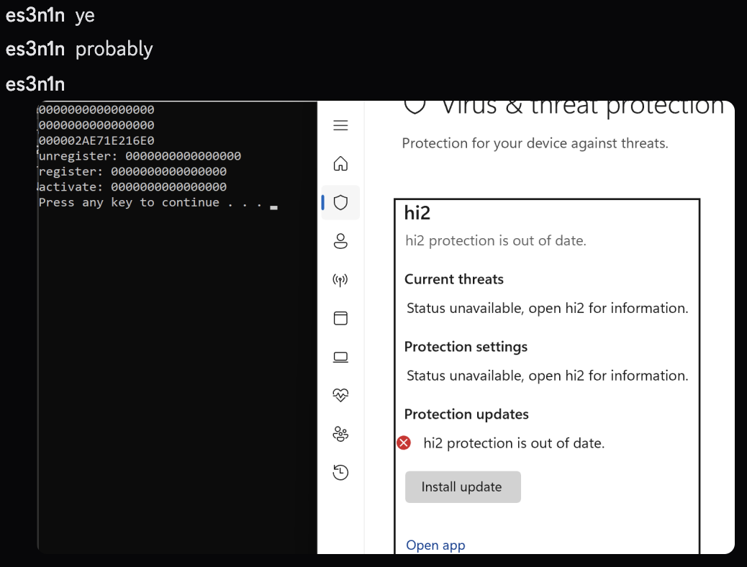
Task: Open Firewall & network protection antenna icon
Action: click(340, 280)
